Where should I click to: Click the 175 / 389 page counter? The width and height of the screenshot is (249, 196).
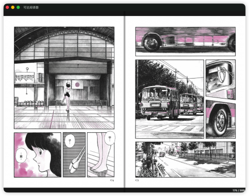(239, 191)
